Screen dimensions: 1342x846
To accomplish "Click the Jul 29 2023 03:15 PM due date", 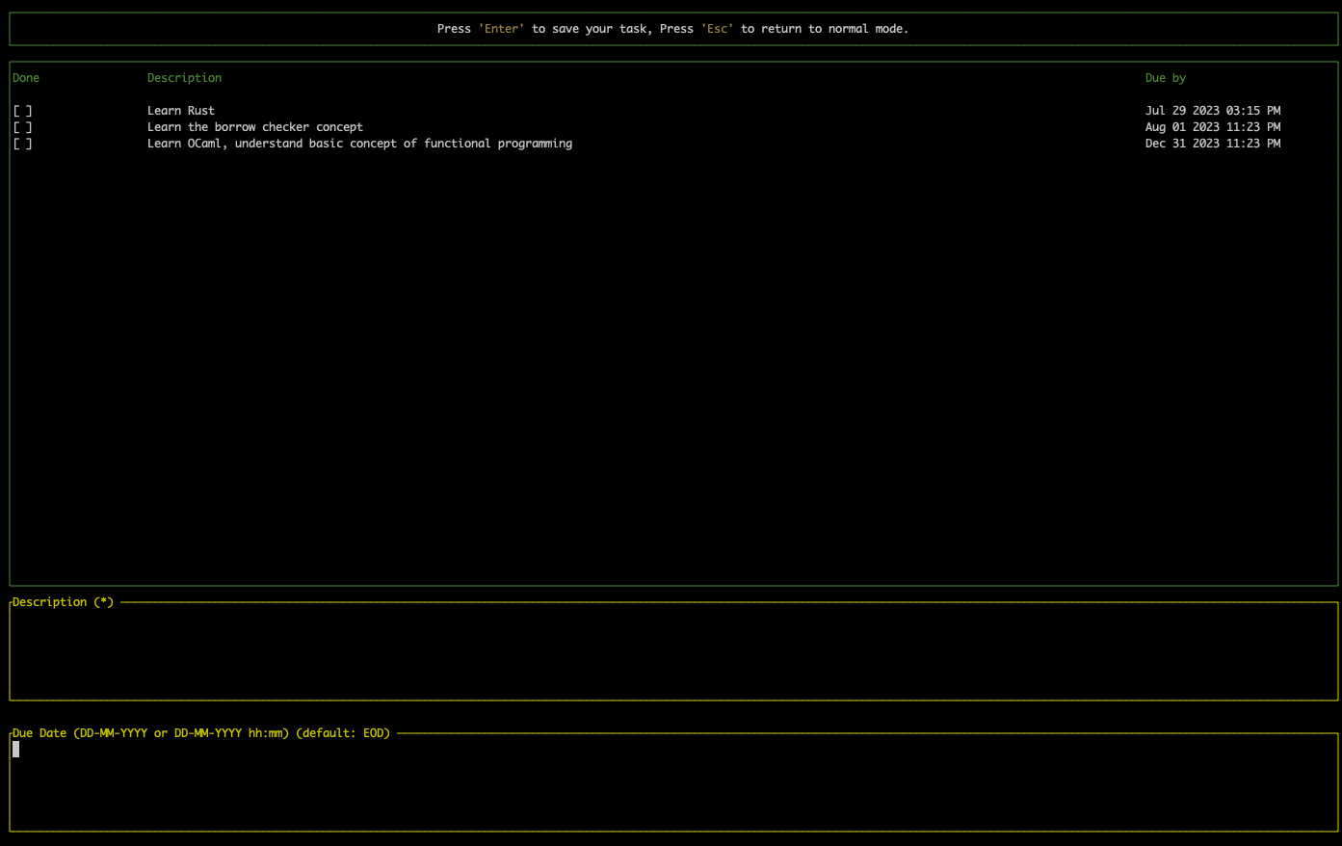I will pos(1212,111).
